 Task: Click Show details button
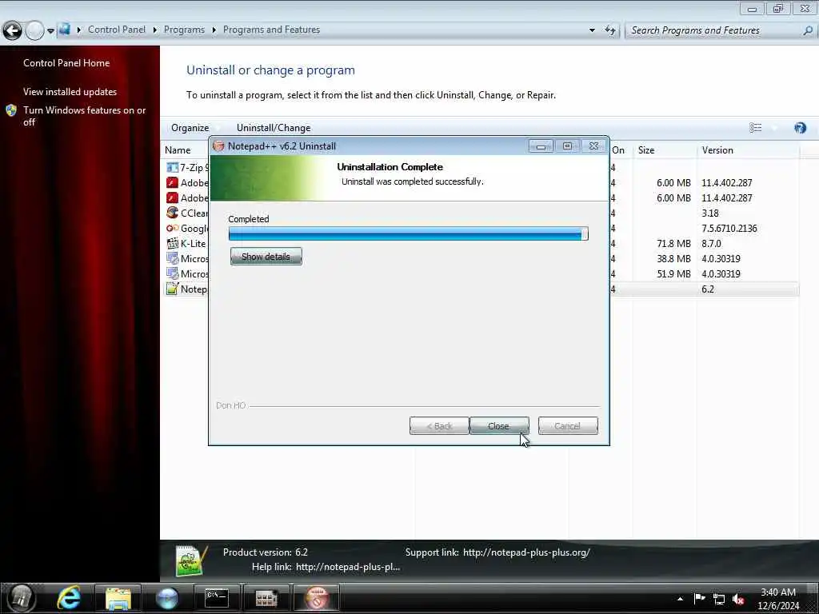(266, 257)
